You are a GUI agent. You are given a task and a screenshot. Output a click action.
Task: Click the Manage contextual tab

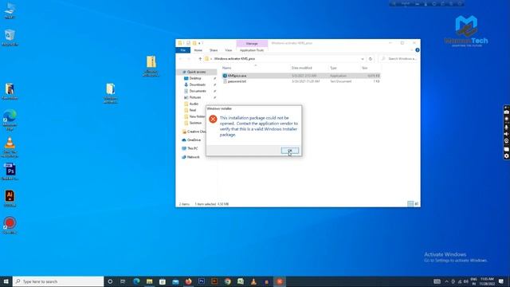pyautogui.click(x=252, y=43)
